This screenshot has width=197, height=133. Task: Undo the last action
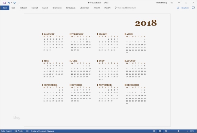pyautogui.click(x=9, y=3)
